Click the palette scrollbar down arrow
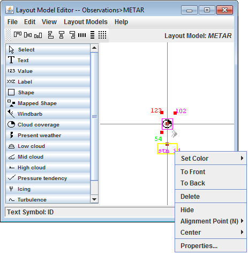This screenshot has height=254, width=248. tap(94, 199)
